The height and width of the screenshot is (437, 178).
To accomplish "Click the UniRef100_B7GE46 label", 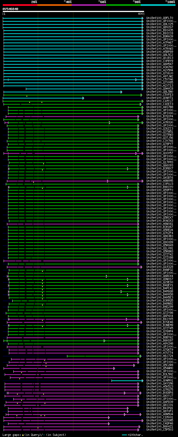I will point(160,322).
